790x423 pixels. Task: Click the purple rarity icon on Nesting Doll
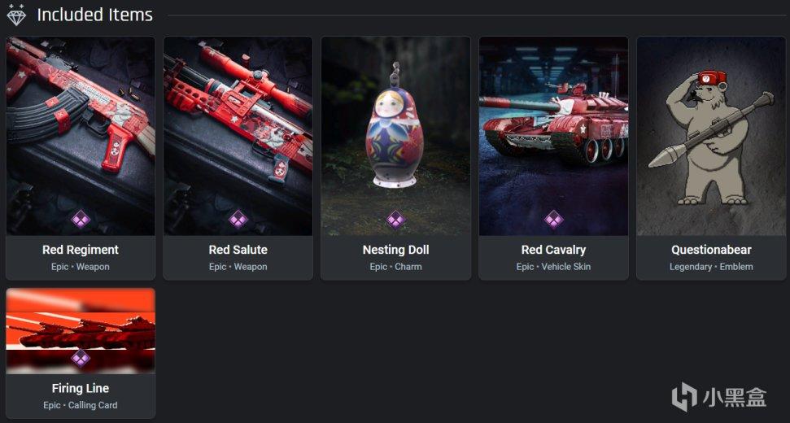pyautogui.click(x=396, y=220)
